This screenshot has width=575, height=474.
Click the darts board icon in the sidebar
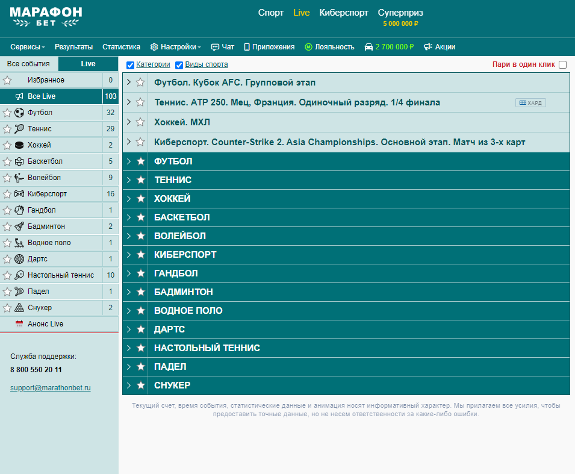click(19, 259)
